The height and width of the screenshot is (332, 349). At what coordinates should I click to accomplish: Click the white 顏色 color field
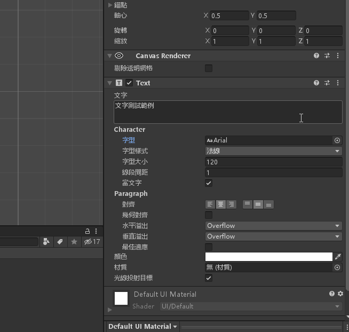[268, 257]
